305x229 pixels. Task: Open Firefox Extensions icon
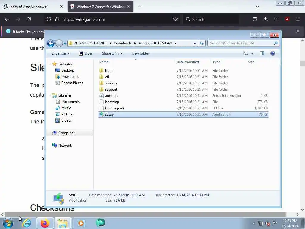(x=276, y=19)
